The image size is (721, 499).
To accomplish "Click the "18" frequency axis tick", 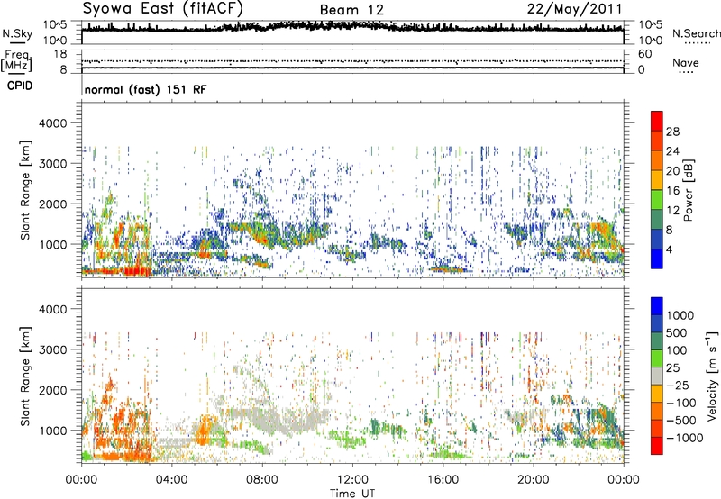I will (x=60, y=54).
